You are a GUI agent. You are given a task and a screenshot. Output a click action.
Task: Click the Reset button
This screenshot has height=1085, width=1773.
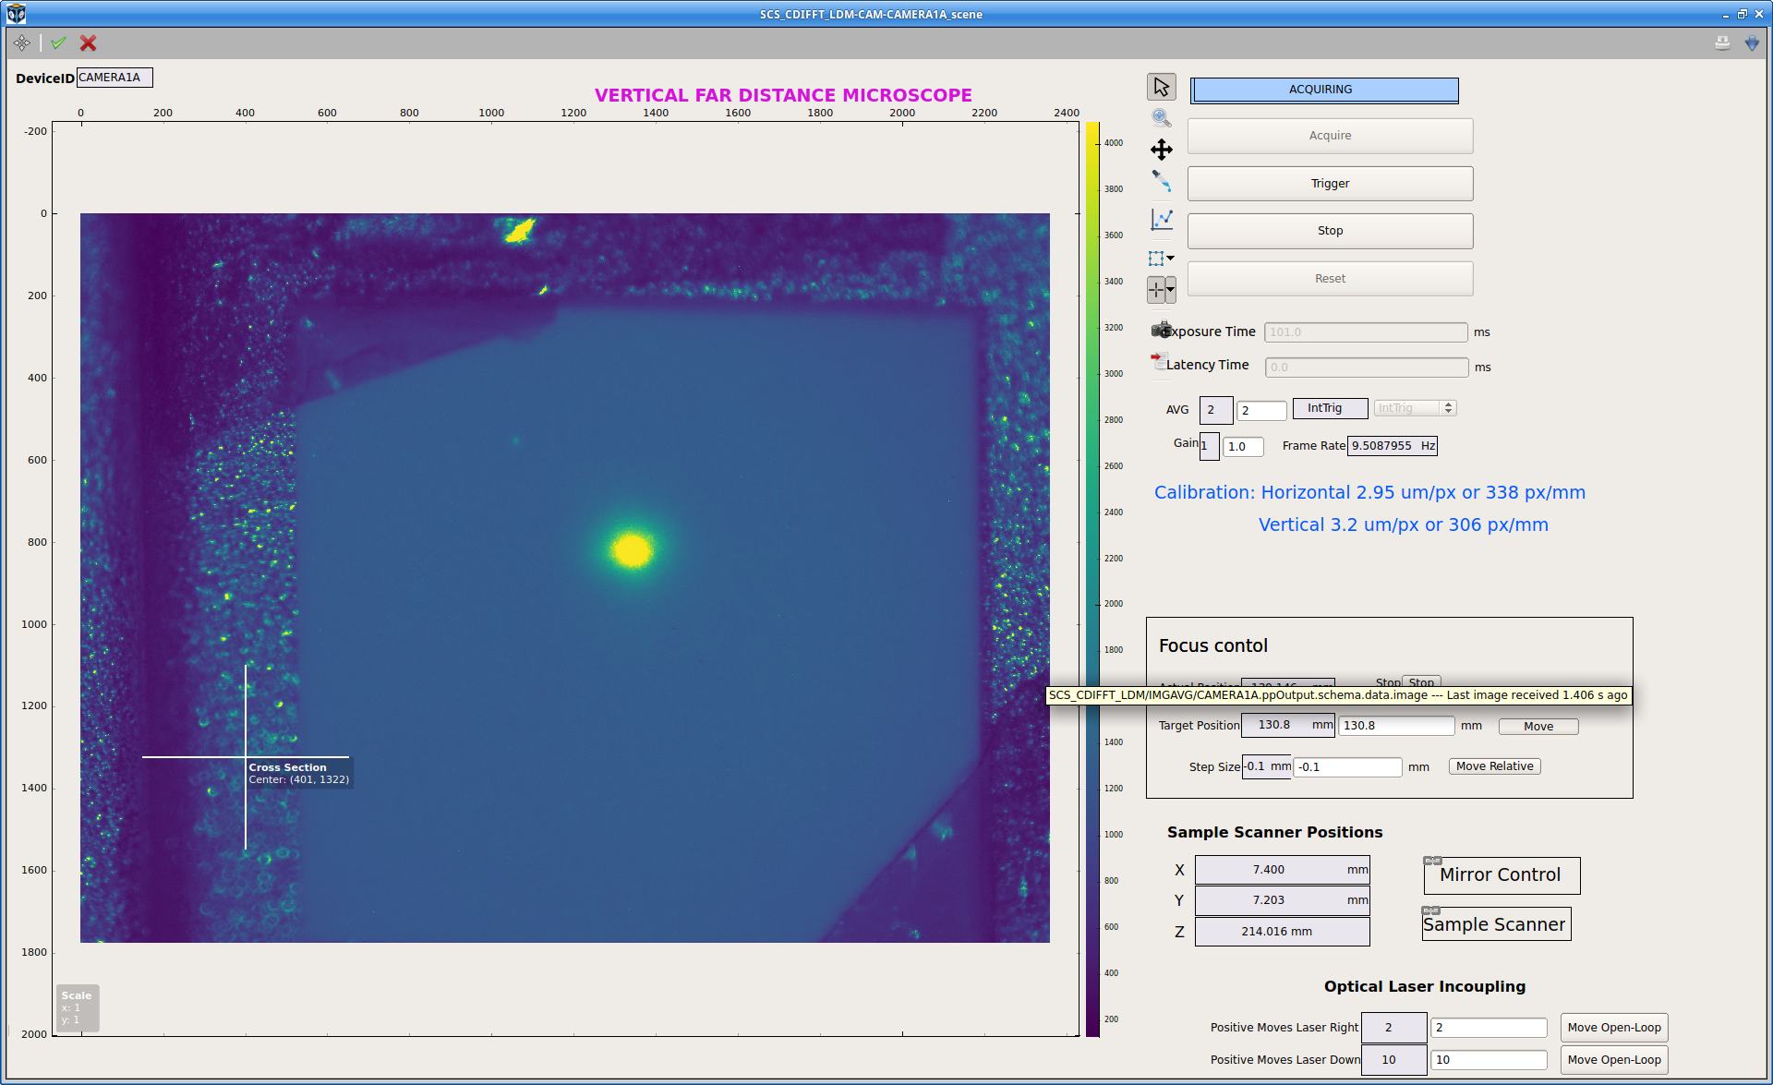[1330, 279]
